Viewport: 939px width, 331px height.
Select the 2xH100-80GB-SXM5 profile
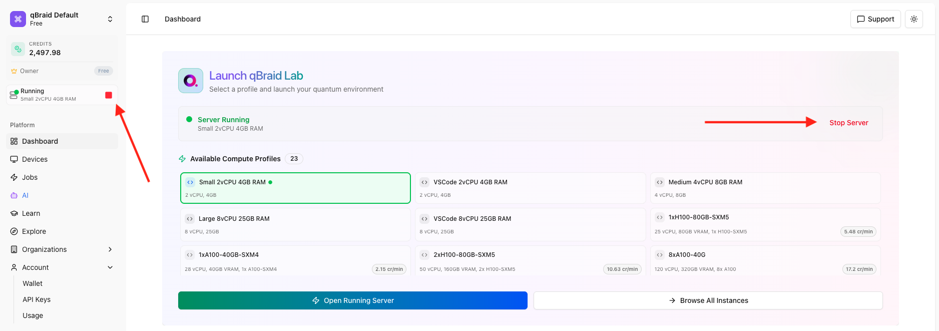pos(530,260)
